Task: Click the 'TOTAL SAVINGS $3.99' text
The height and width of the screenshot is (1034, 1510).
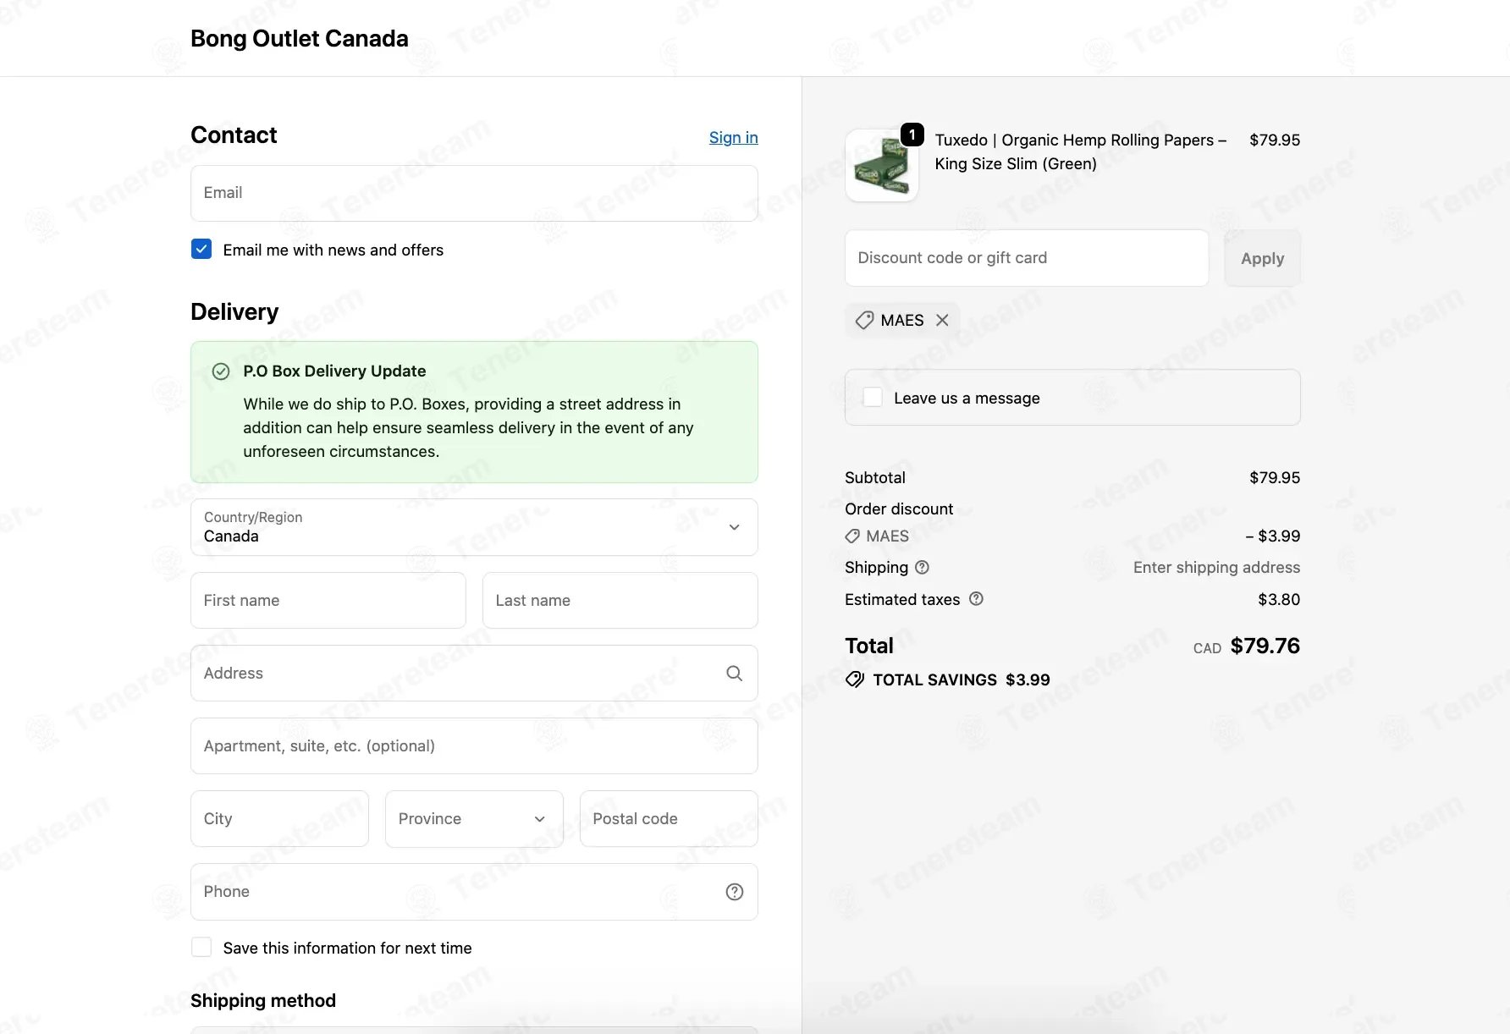Action: point(962,680)
